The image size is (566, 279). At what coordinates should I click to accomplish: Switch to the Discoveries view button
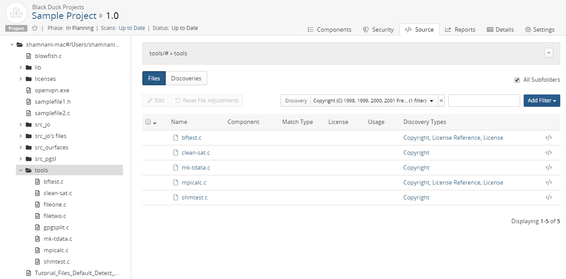click(186, 78)
